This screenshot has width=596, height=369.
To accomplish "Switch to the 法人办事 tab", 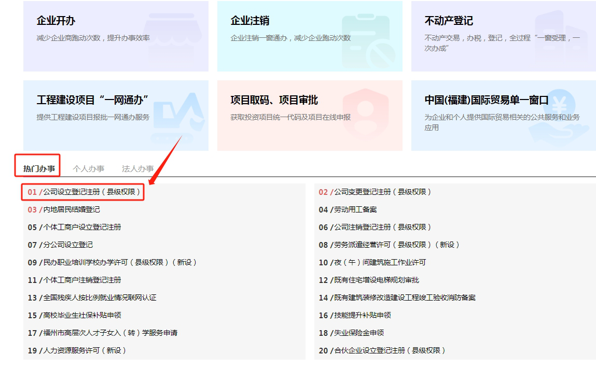I will coord(137,168).
